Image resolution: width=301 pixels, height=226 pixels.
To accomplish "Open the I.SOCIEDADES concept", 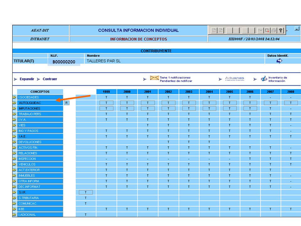I will (x=40, y=97).
